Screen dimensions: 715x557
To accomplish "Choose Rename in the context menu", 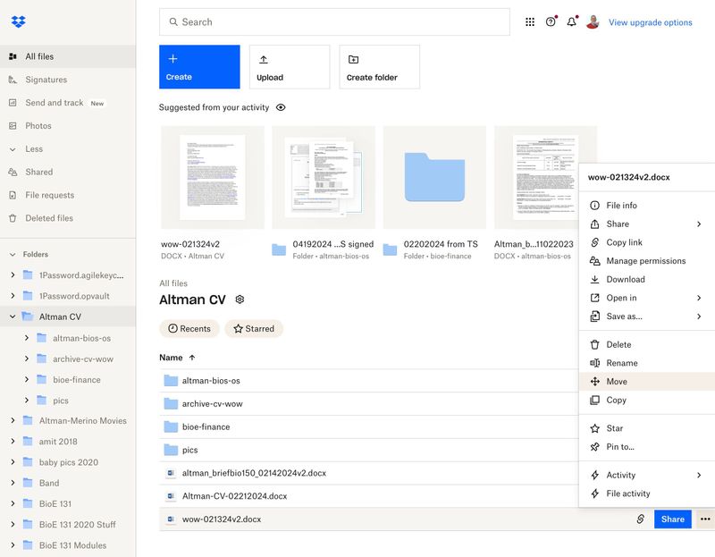I will (x=622, y=363).
